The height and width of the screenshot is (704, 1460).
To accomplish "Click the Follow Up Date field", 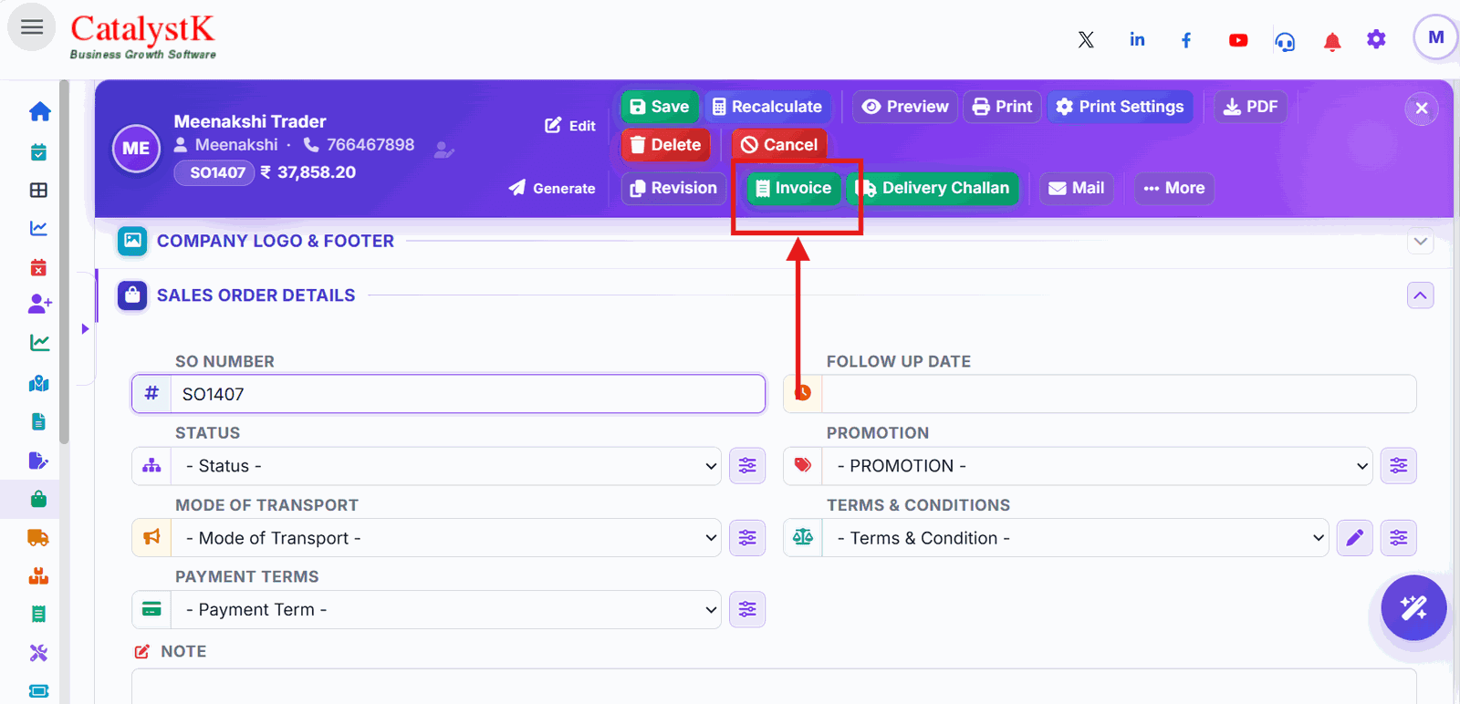I will pyautogui.click(x=1119, y=394).
